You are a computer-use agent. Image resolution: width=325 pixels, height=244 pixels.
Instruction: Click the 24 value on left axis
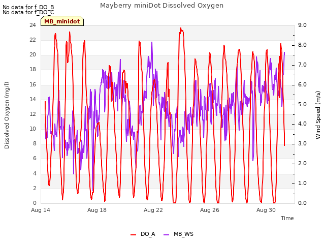point(33,25)
